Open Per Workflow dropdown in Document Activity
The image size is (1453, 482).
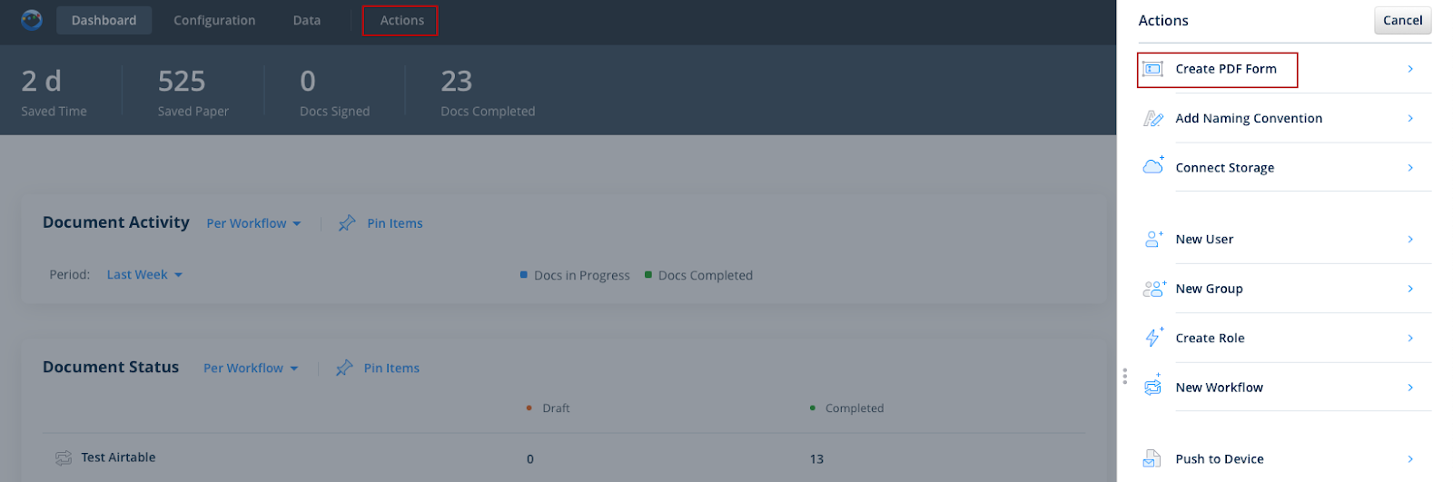coord(253,223)
